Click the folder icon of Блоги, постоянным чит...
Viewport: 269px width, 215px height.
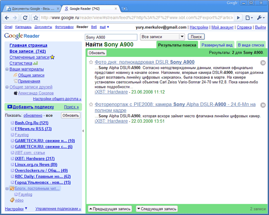point(12,189)
